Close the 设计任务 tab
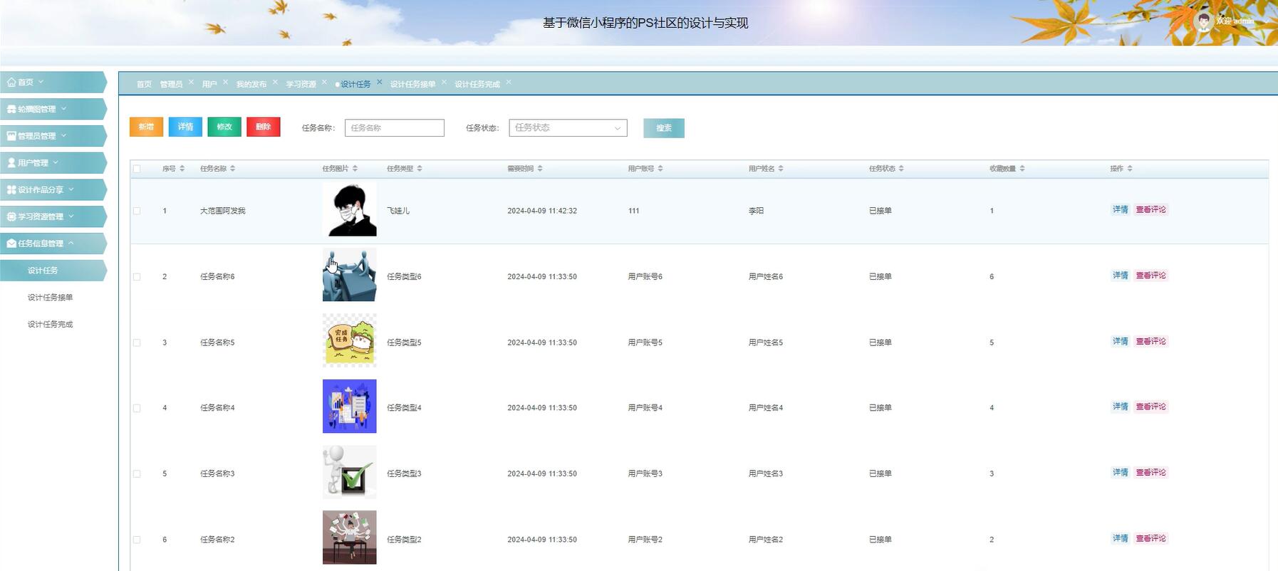This screenshot has width=1278, height=571. tap(379, 82)
